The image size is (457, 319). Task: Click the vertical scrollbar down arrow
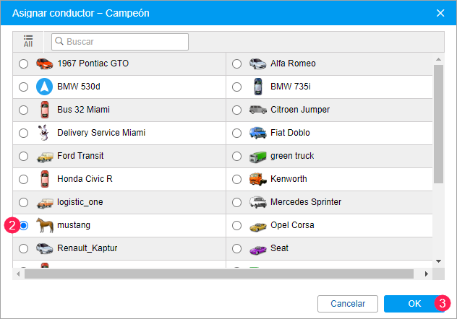(438, 261)
